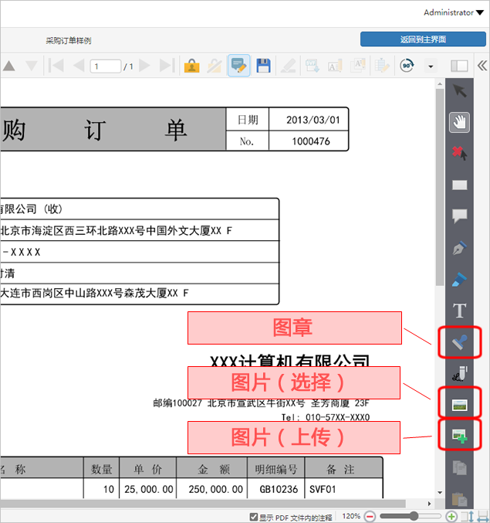Click the blue floppy disk save icon
Viewport: 490px width, 523px height.
point(263,66)
